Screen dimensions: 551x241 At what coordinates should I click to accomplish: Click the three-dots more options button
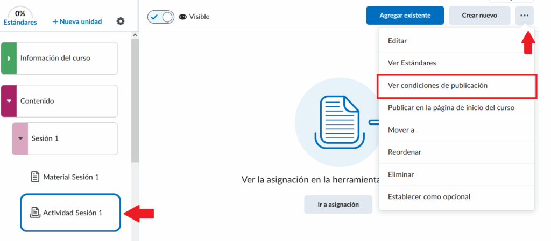point(524,16)
